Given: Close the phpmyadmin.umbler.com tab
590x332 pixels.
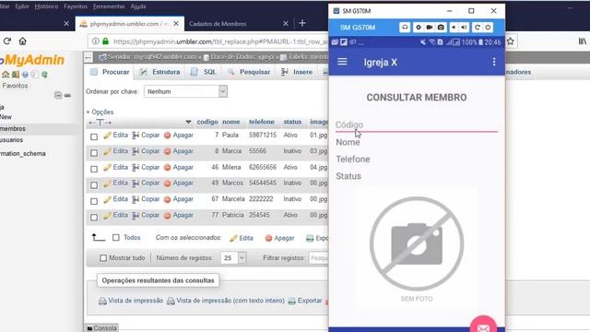Looking at the screenshot, I should click(x=176, y=23).
